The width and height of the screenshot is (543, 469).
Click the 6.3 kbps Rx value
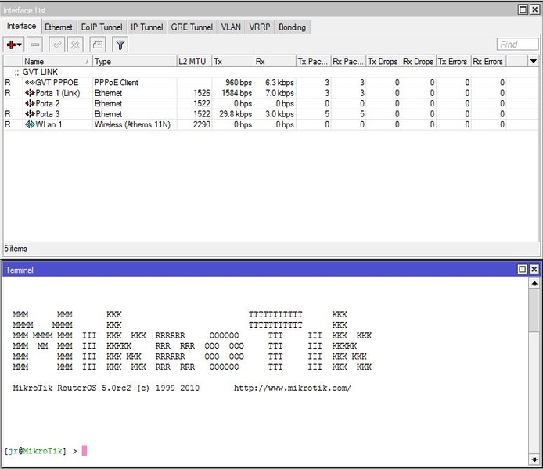(279, 83)
